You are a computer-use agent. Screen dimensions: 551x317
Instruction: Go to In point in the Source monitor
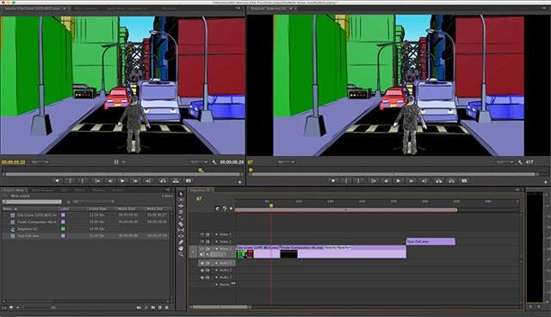pyautogui.click(x=96, y=181)
